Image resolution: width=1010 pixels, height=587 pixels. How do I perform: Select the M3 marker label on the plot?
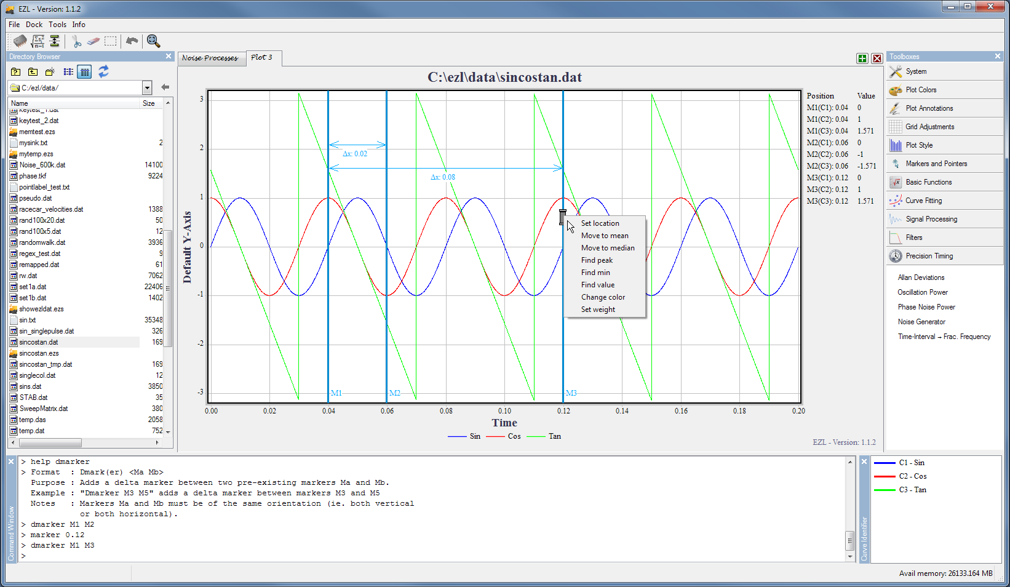click(x=571, y=393)
